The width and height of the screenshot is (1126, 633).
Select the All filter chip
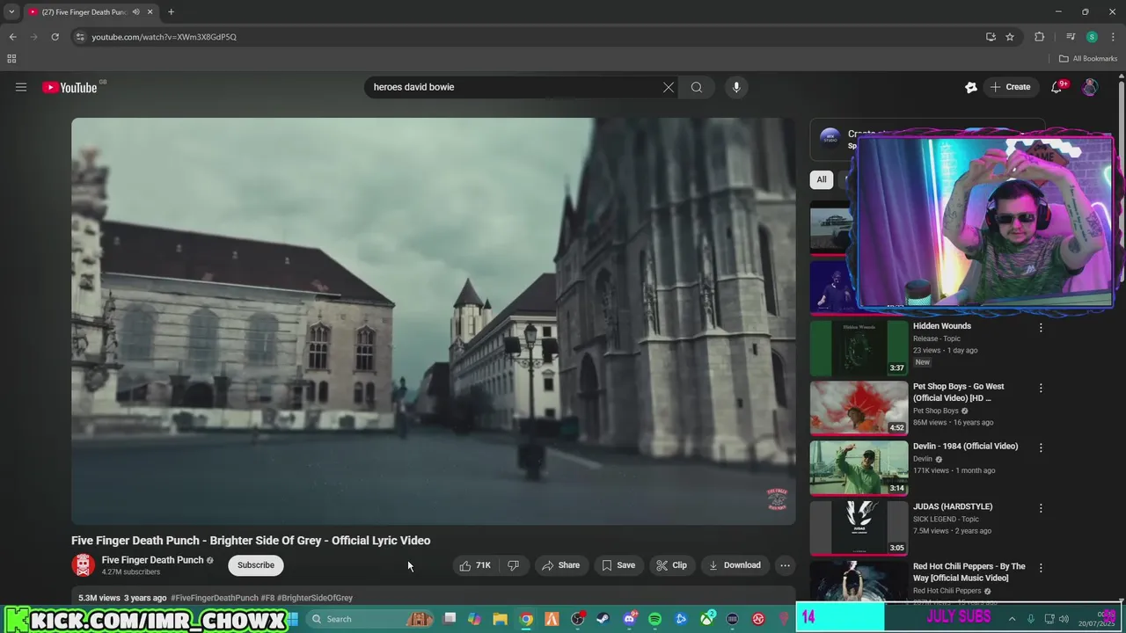[822, 179]
